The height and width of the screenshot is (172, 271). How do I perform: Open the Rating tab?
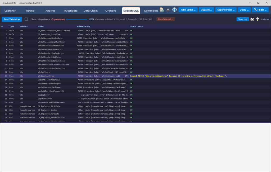pyautogui.click(x=30, y=11)
